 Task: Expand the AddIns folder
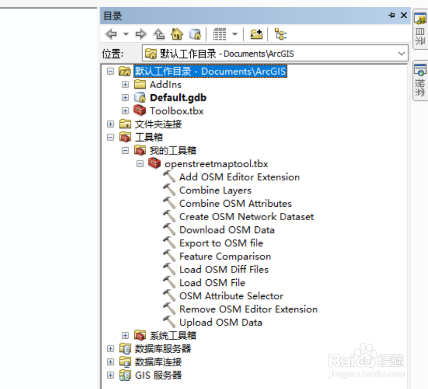pyautogui.click(x=125, y=84)
